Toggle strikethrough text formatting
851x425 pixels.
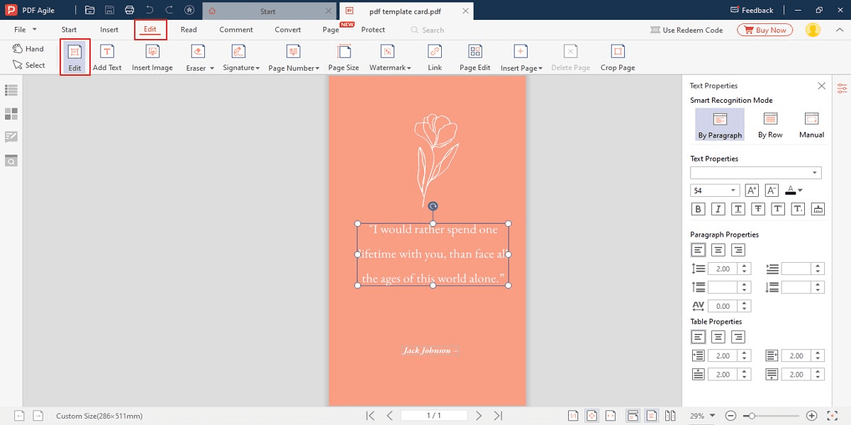coord(758,209)
